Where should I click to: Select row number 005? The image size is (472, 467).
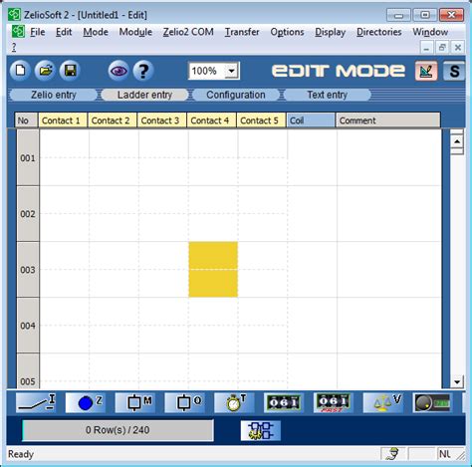pos(28,371)
